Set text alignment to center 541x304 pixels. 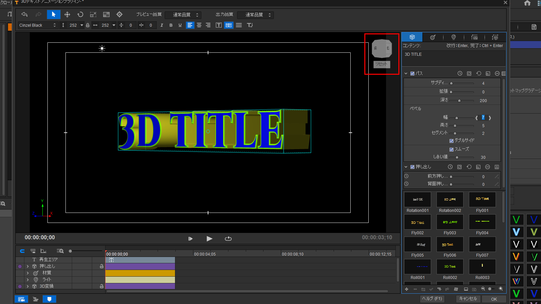[x=199, y=25]
